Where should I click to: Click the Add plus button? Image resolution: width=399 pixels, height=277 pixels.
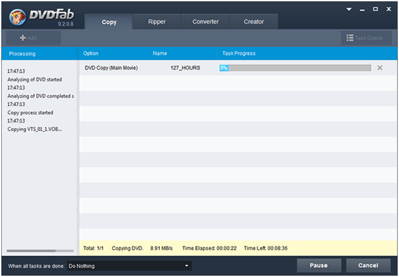pos(28,38)
